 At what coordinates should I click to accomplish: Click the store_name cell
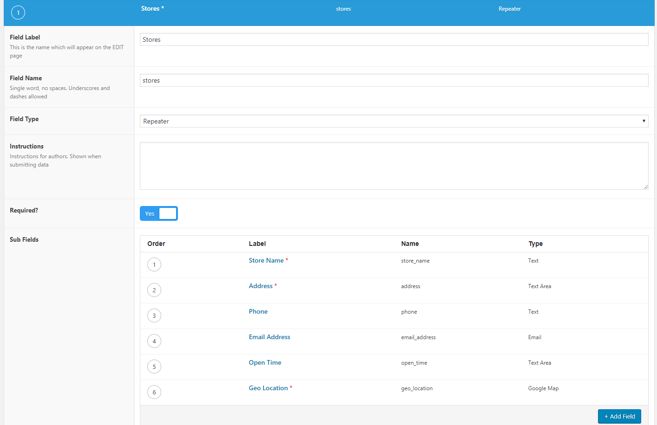pyautogui.click(x=415, y=261)
